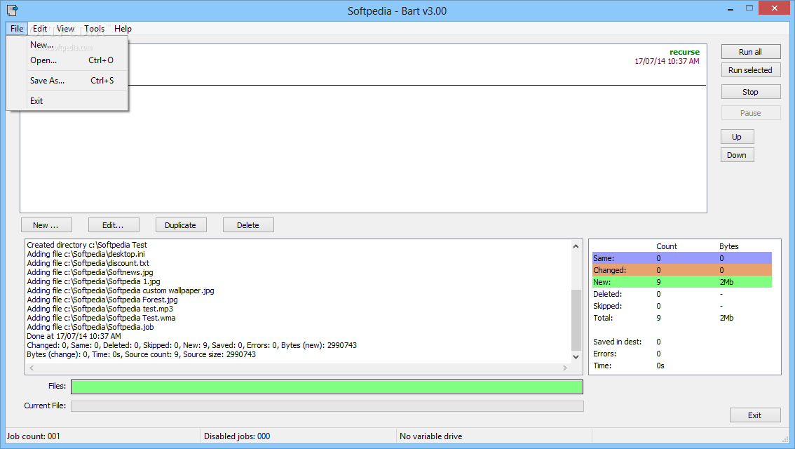The width and height of the screenshot is (795, 449).
Task: Click the 'Time:' stats label
Action: [602, 366]
